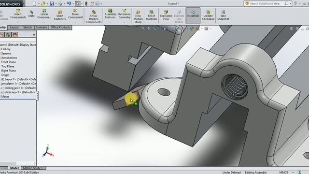The width and height of the screenshot is (309, 174).
Task: Select Top Plane in the tree
Action: click(8, 67)
